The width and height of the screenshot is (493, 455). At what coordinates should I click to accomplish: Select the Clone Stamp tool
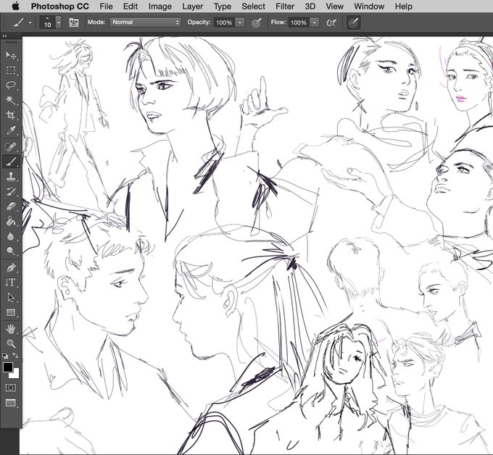[x=11, y=177]
